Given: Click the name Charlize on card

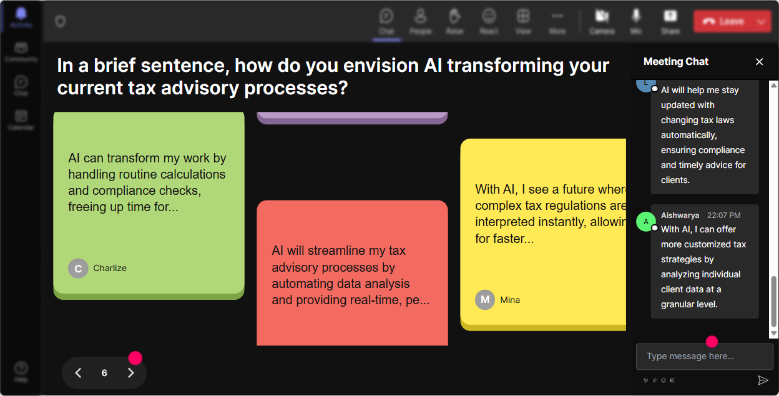Looking at the screenshot, I should [110, 268].
